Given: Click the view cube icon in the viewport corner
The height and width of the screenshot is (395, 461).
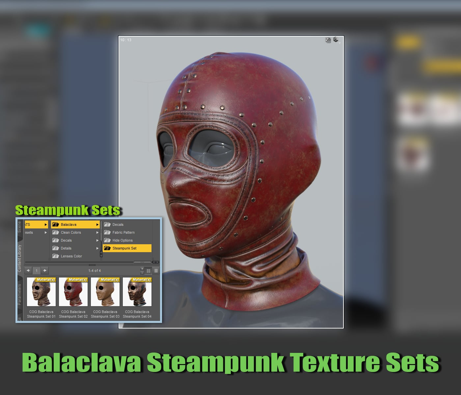Looking at the screenshot, I should pyautogui.click(x=336, y=39).
